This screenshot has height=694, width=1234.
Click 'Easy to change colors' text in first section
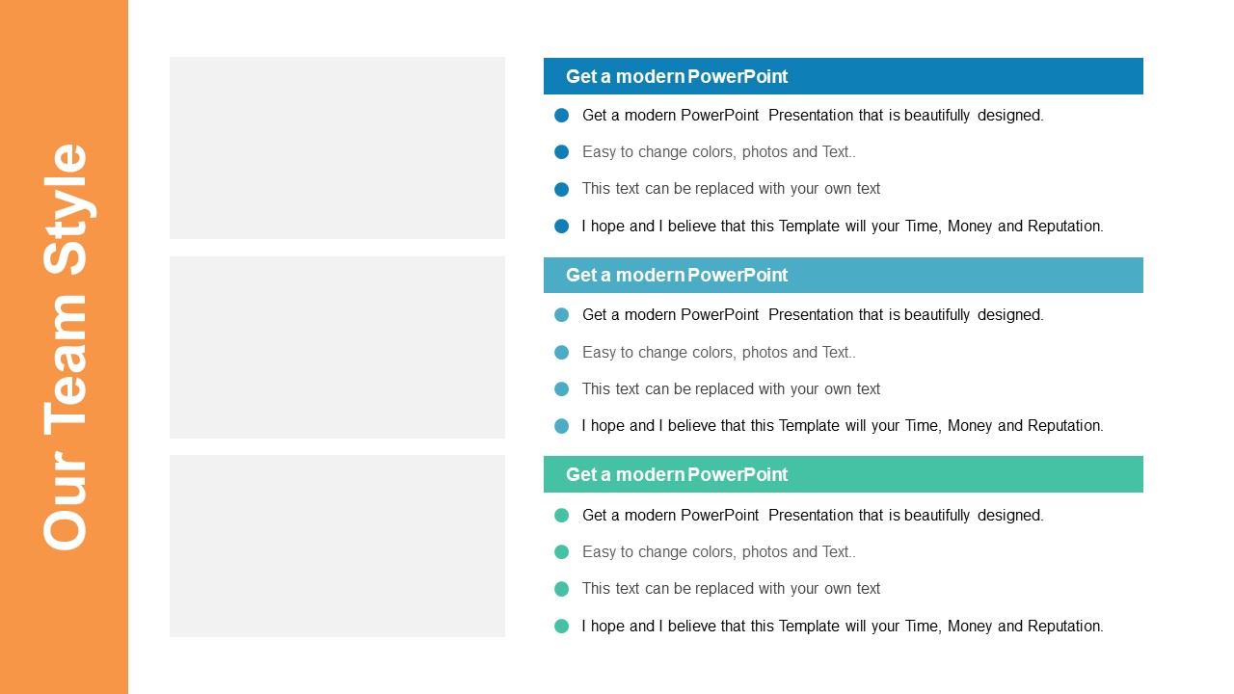[719, 152]
